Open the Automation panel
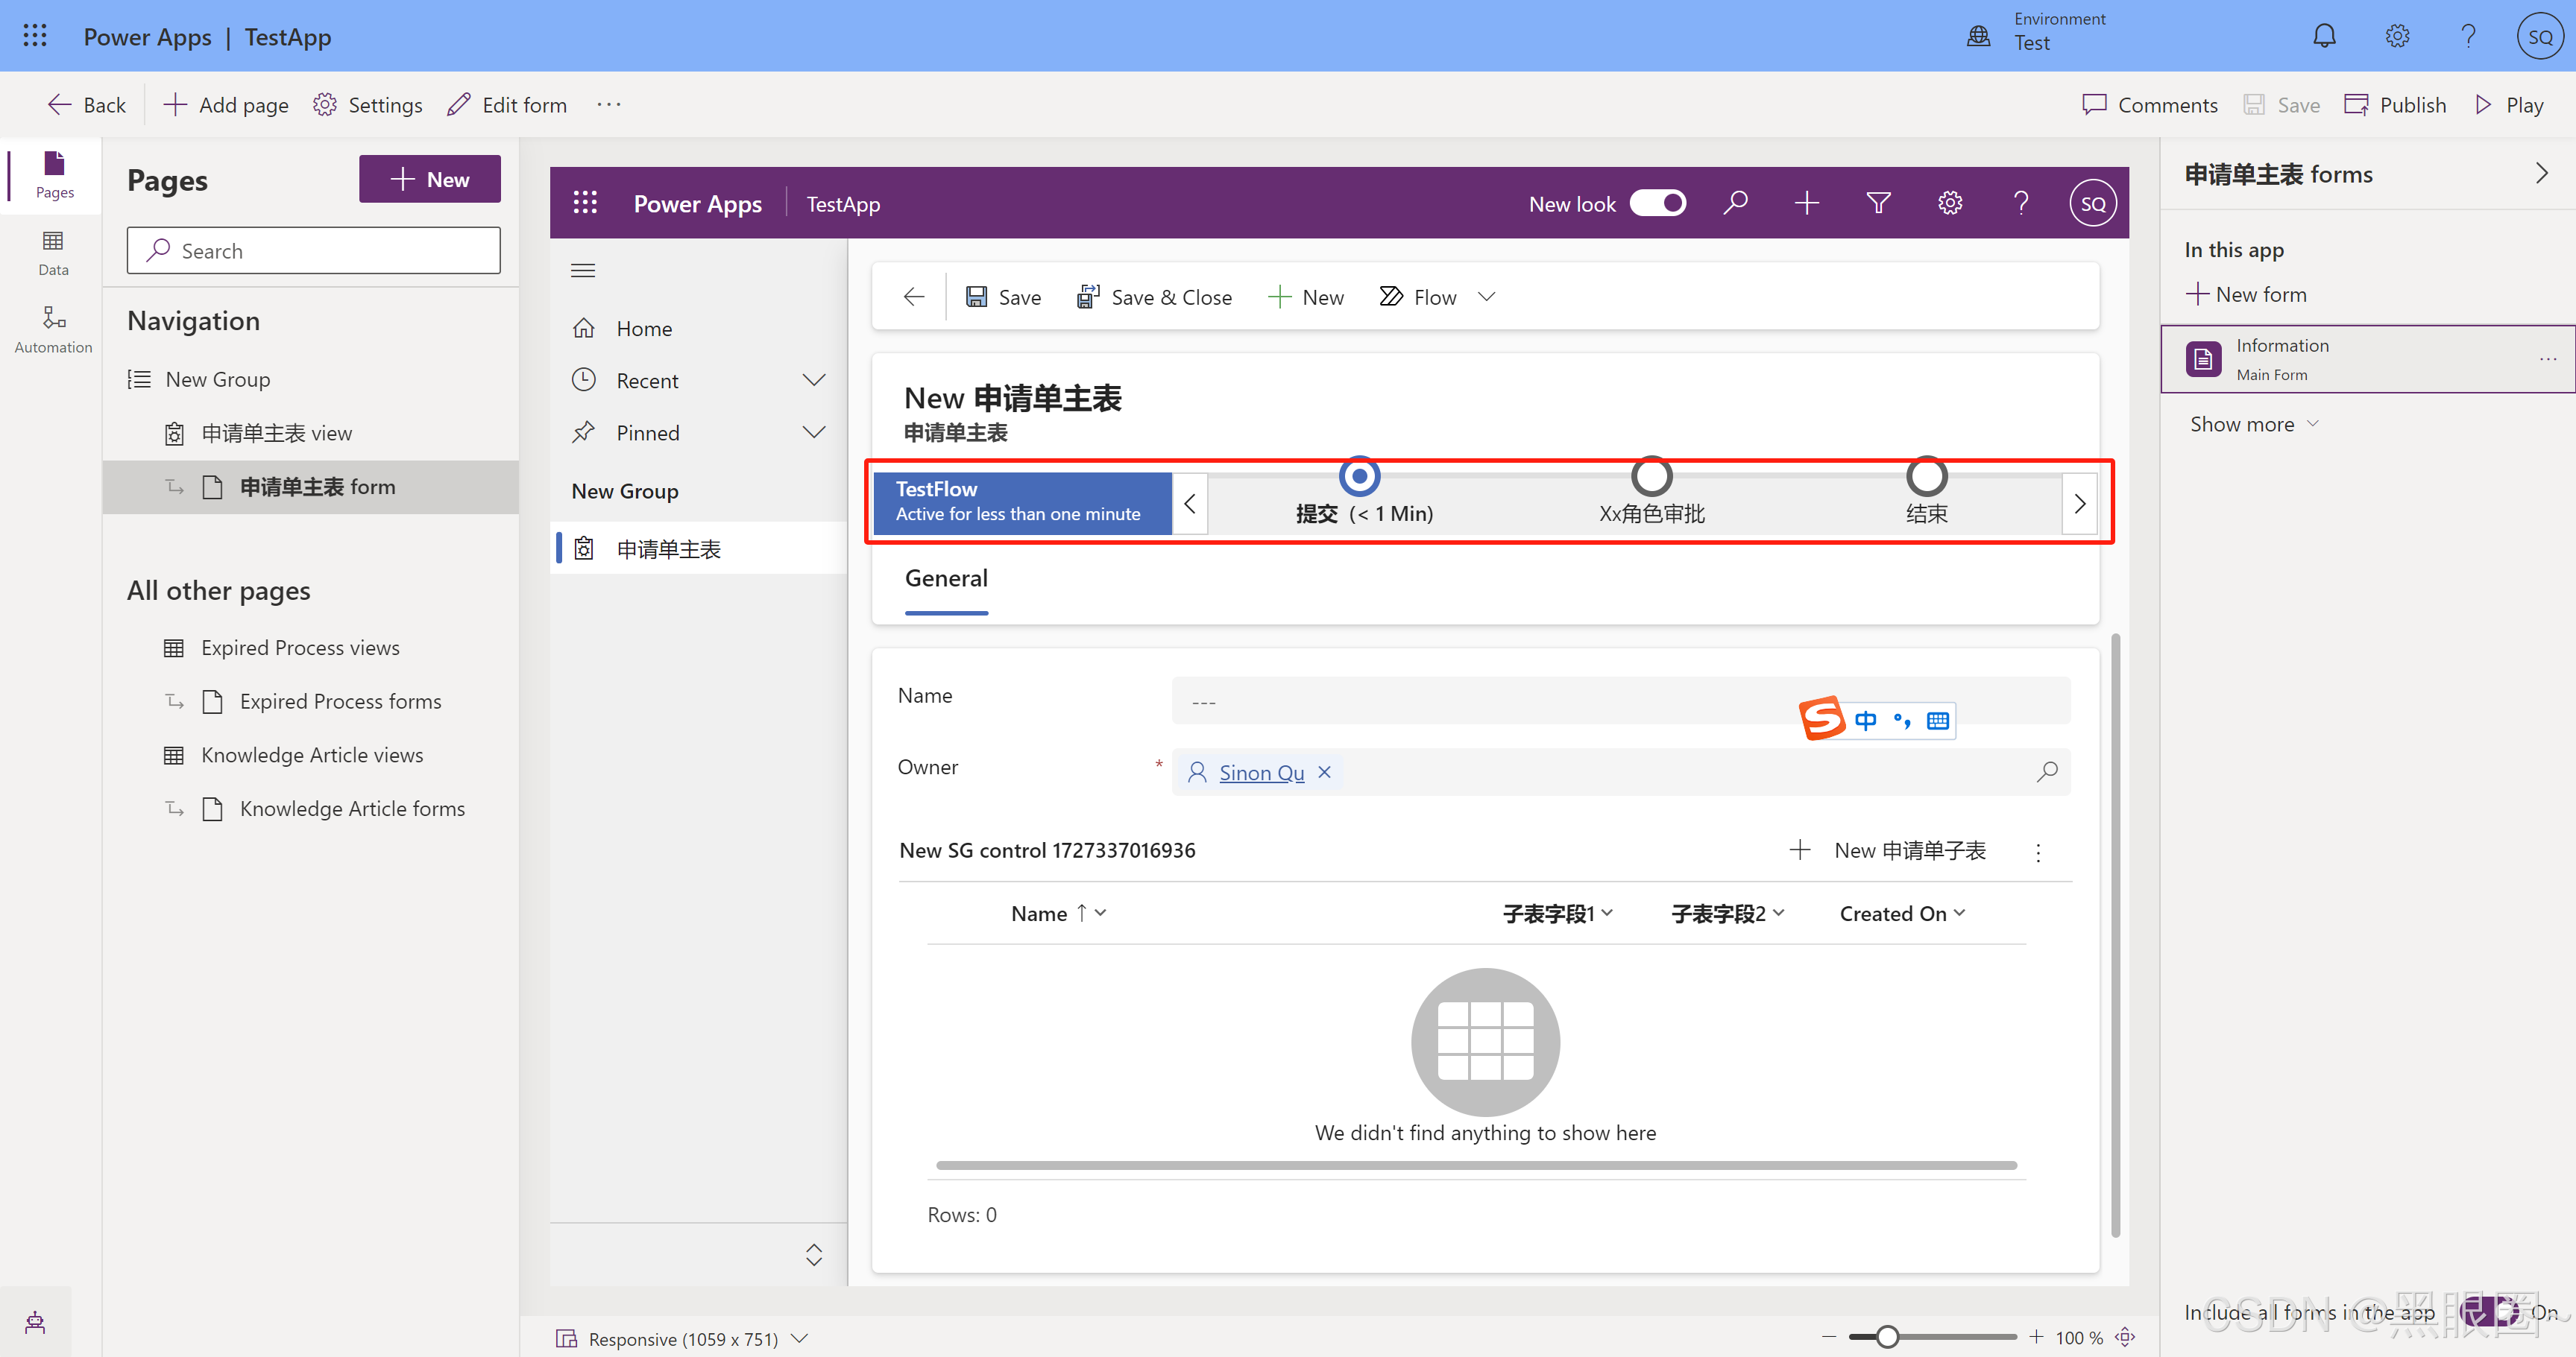2576x1357 pixels. tap(52, 330)
